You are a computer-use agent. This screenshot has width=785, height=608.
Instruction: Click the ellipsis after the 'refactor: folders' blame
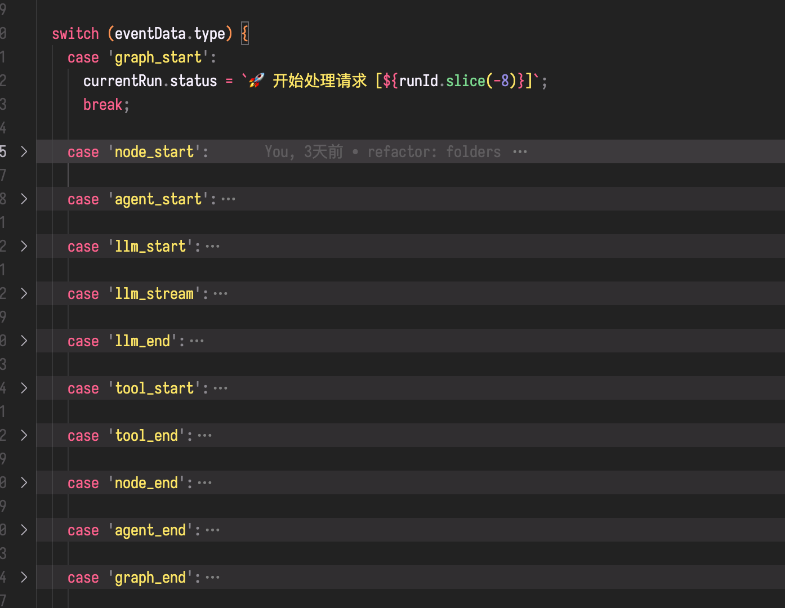tap(520, 152)
